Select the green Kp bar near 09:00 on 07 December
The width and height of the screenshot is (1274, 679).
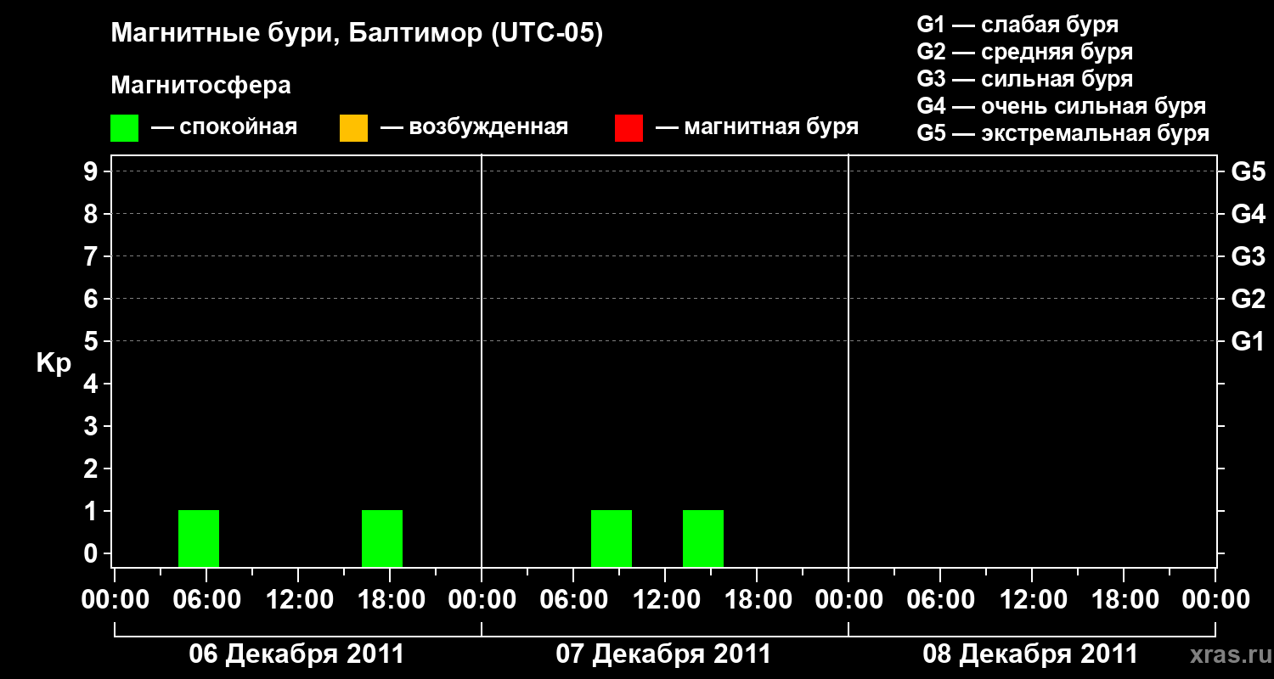(x=612, y=538)
